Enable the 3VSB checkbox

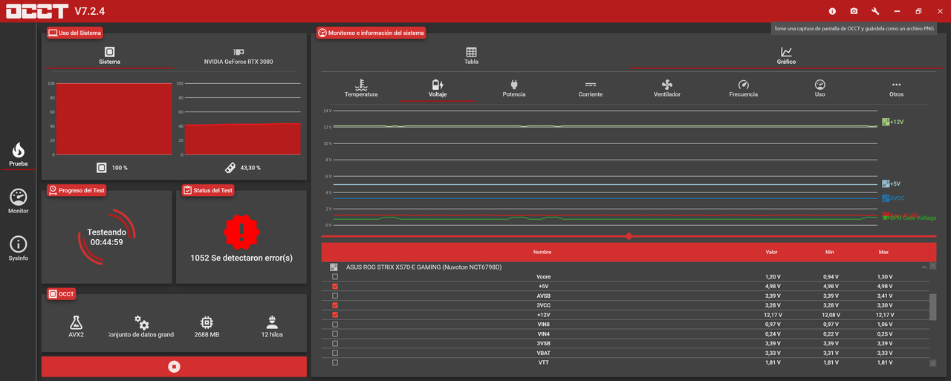click(334, 343)
